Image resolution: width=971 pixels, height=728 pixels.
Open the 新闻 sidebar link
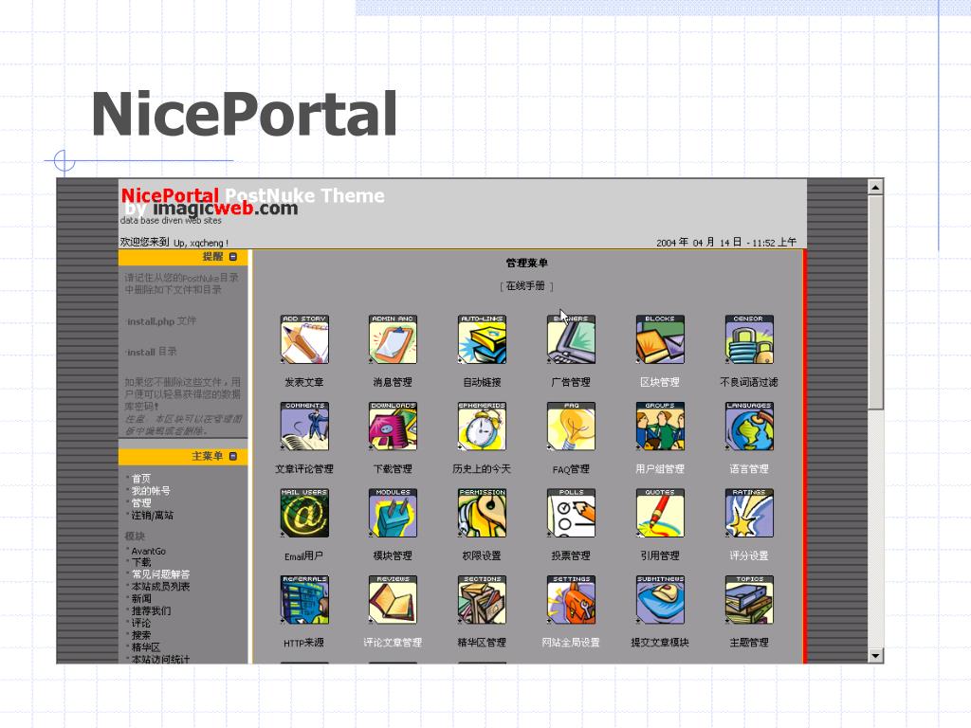pos(140,599)
